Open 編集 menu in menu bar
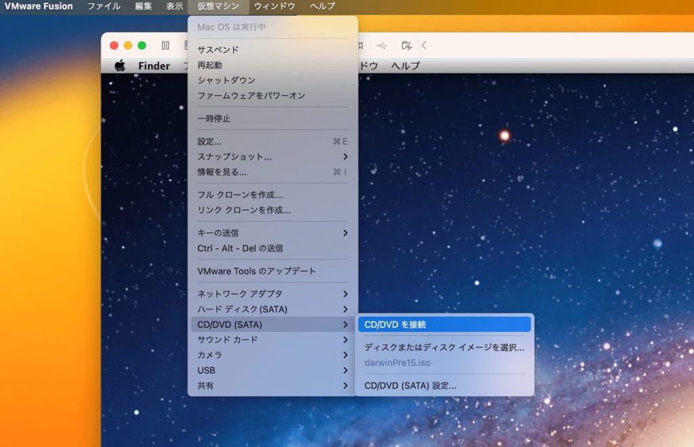Image resolution: width=694 pixels, height=447 pixels. pos(143,6)
